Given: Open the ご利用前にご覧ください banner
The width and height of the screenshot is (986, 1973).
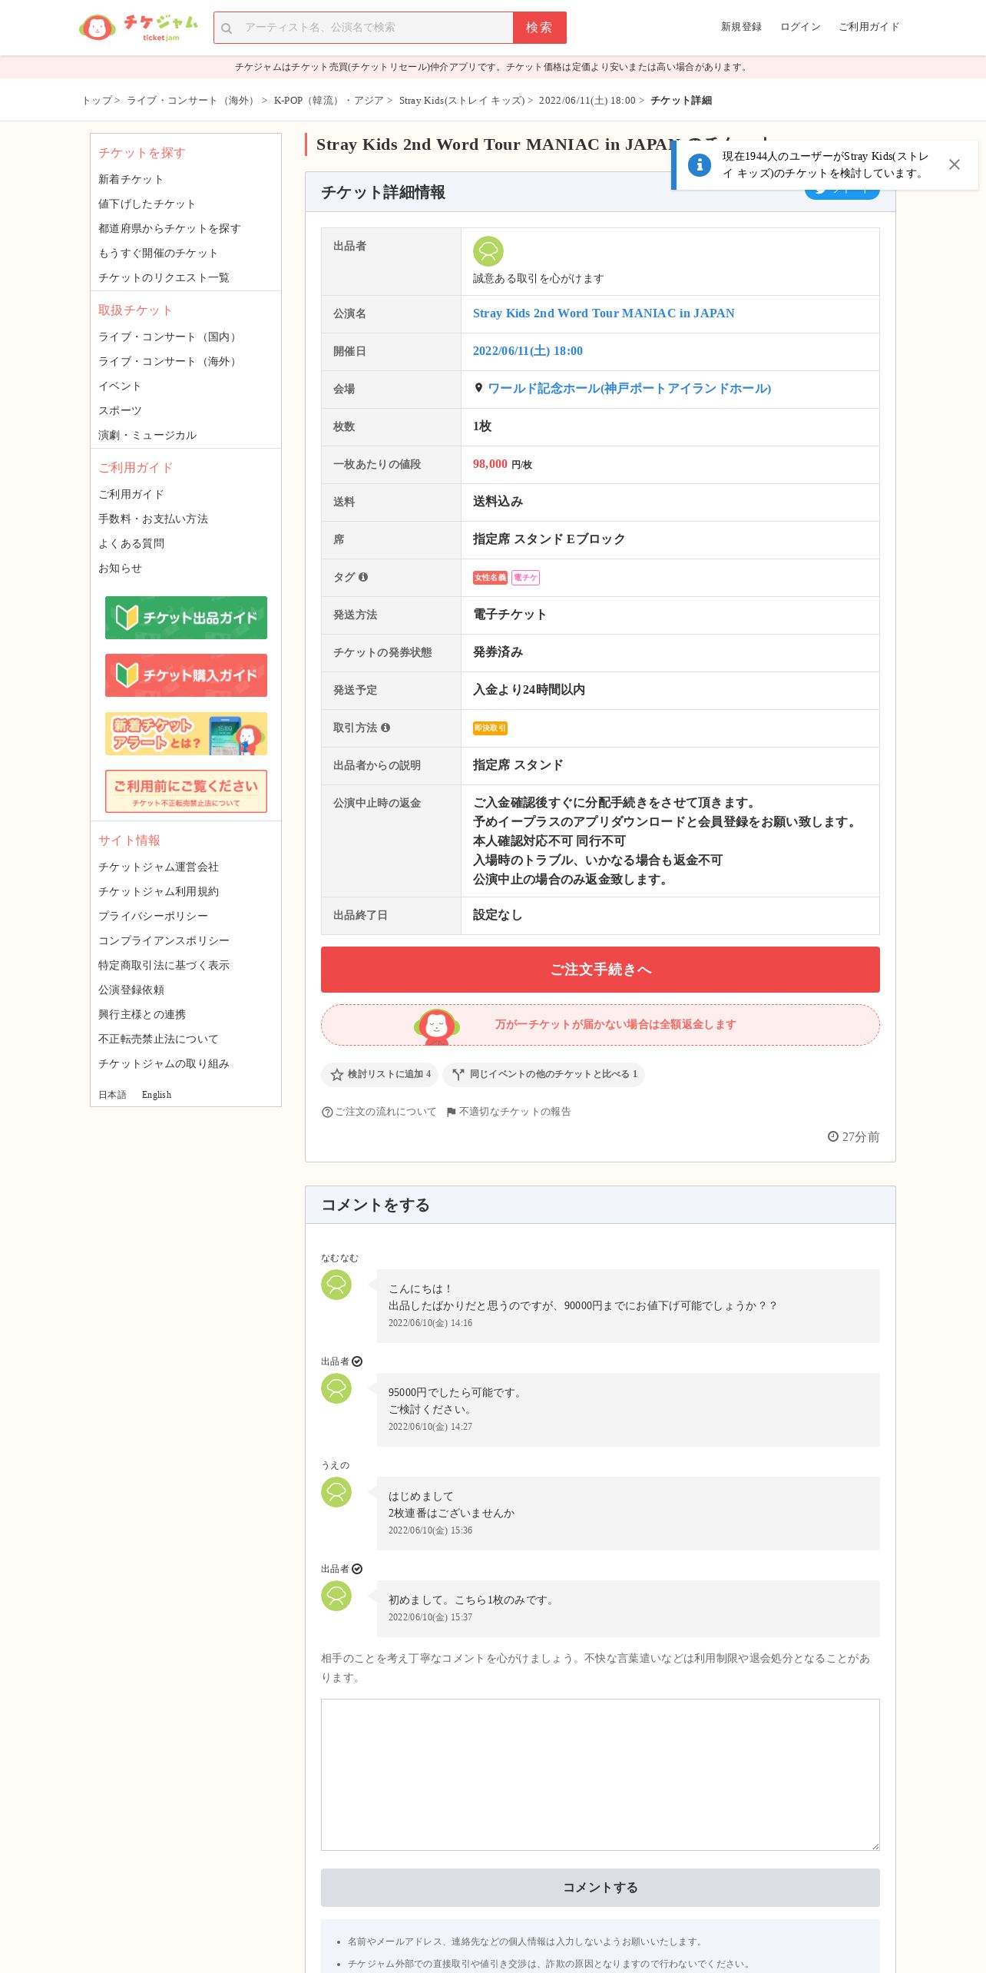Looking at the screenshot, I should pos(186,791).
